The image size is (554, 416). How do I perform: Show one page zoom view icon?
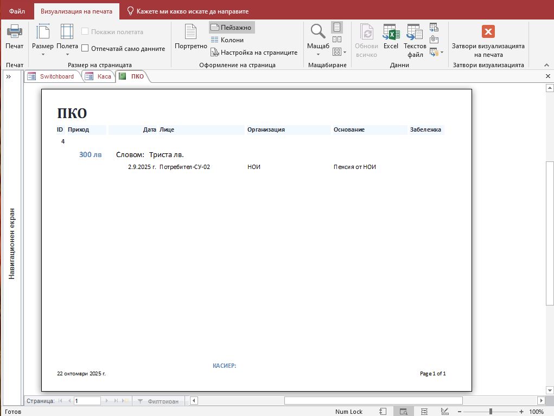(x=337, y=27)
